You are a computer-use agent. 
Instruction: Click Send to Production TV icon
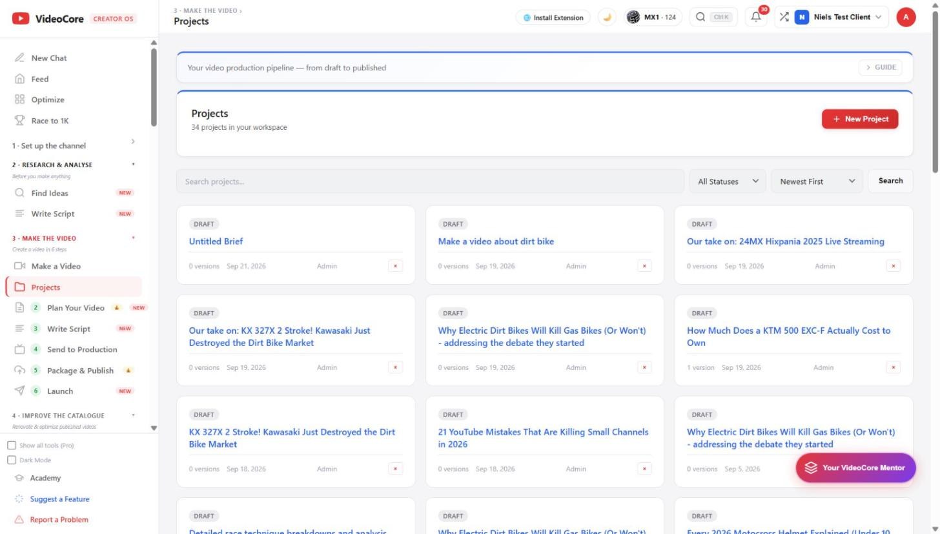[x=19, y=349]
